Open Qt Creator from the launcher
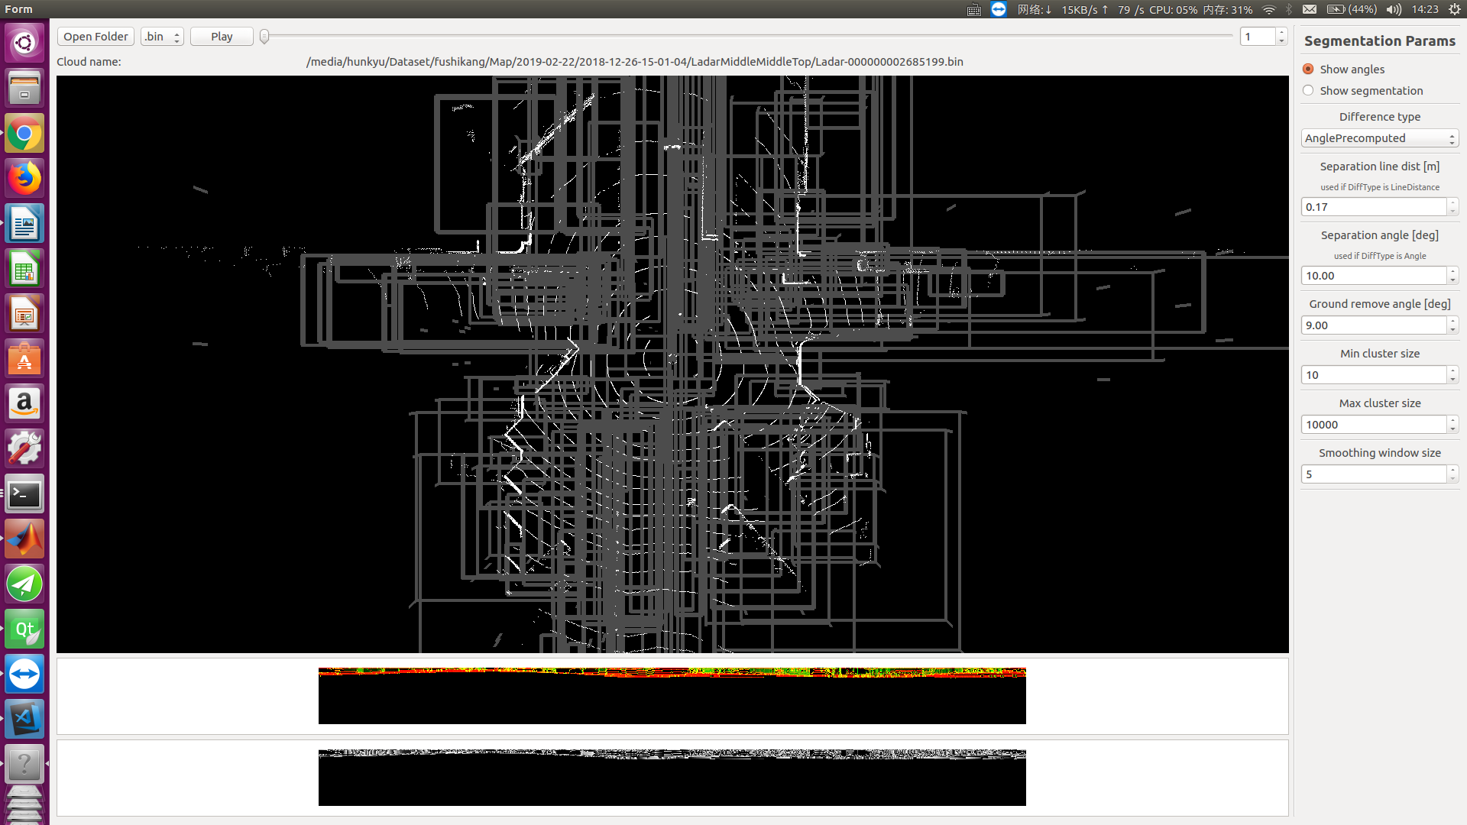The height and width of the screenshot is (825, 1467). pyautogui.click(x=24, y=629)
